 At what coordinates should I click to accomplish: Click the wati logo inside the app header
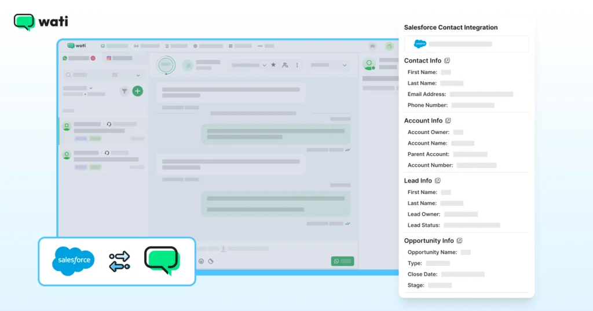76,46
